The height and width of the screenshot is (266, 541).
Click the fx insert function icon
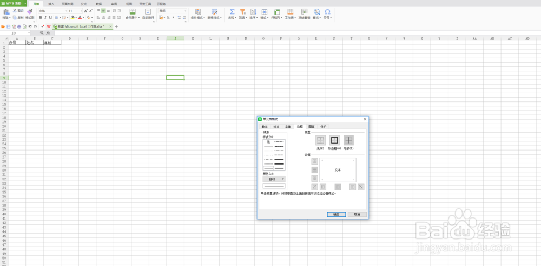pyautogui.click(x=48, y=33)
